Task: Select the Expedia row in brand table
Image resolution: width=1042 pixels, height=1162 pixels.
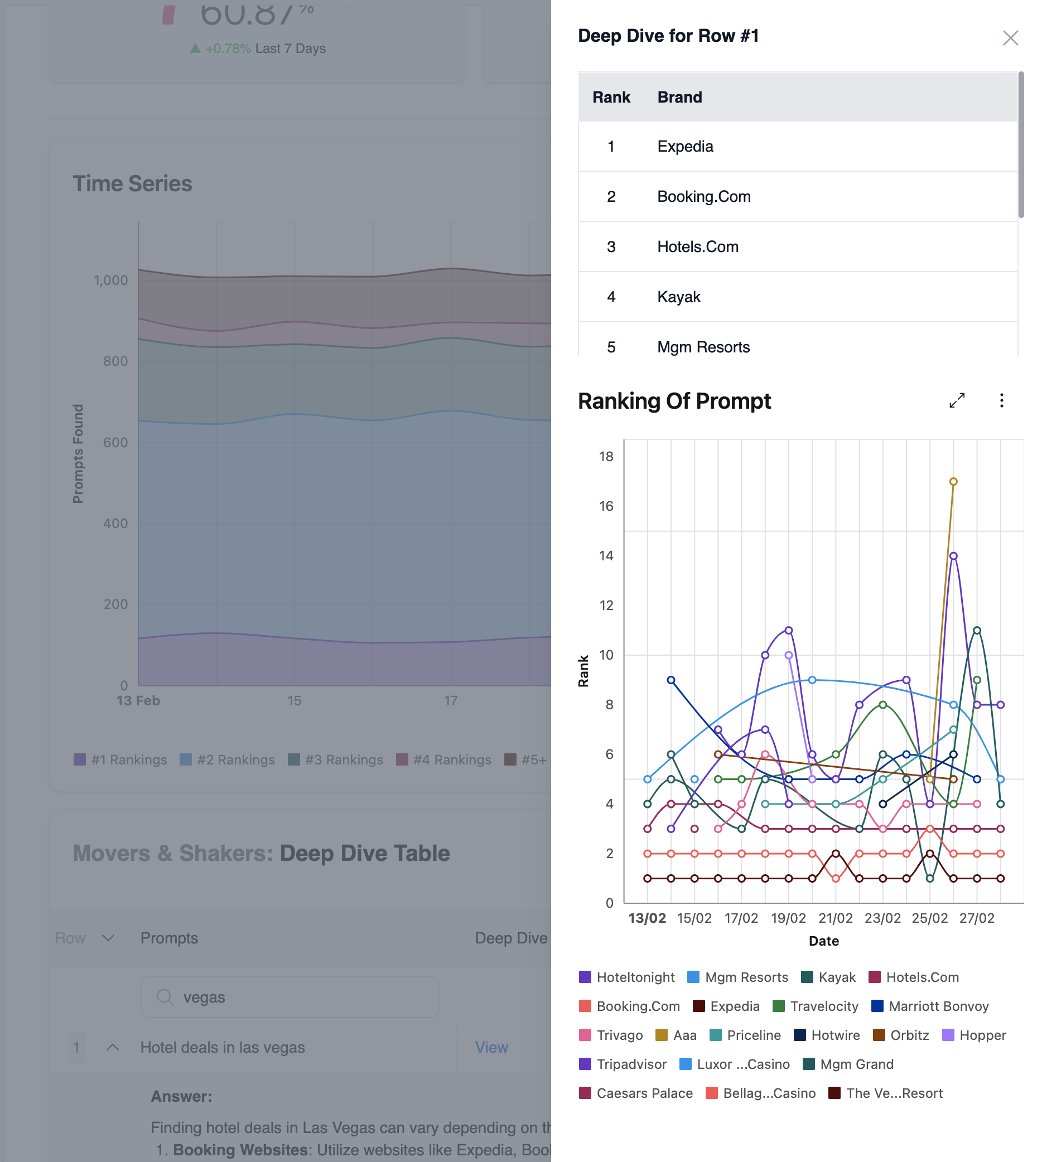Action: coord(798,147)
